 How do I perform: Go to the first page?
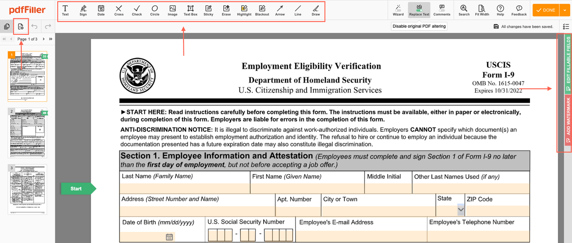(4, 39)
